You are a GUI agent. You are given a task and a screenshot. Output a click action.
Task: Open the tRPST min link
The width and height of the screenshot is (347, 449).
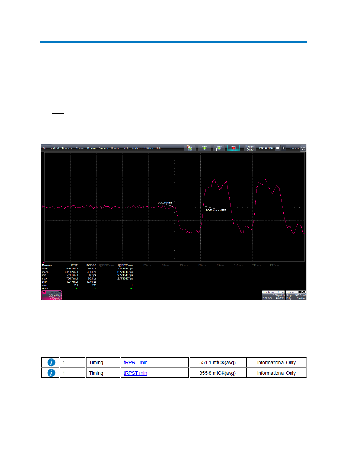pyautogui.click(x=135, y=373)
